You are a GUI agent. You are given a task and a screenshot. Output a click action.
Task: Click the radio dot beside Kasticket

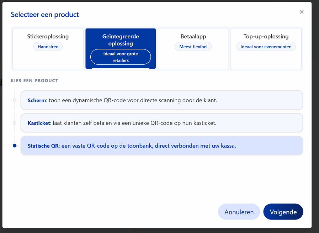pos(15,123)
